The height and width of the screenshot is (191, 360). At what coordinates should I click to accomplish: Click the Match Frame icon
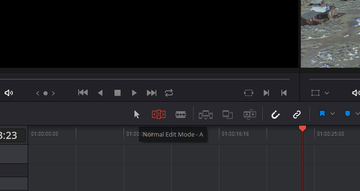point(248,93)
